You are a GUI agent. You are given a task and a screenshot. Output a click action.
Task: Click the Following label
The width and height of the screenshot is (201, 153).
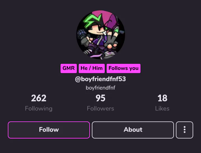(39, 109)
